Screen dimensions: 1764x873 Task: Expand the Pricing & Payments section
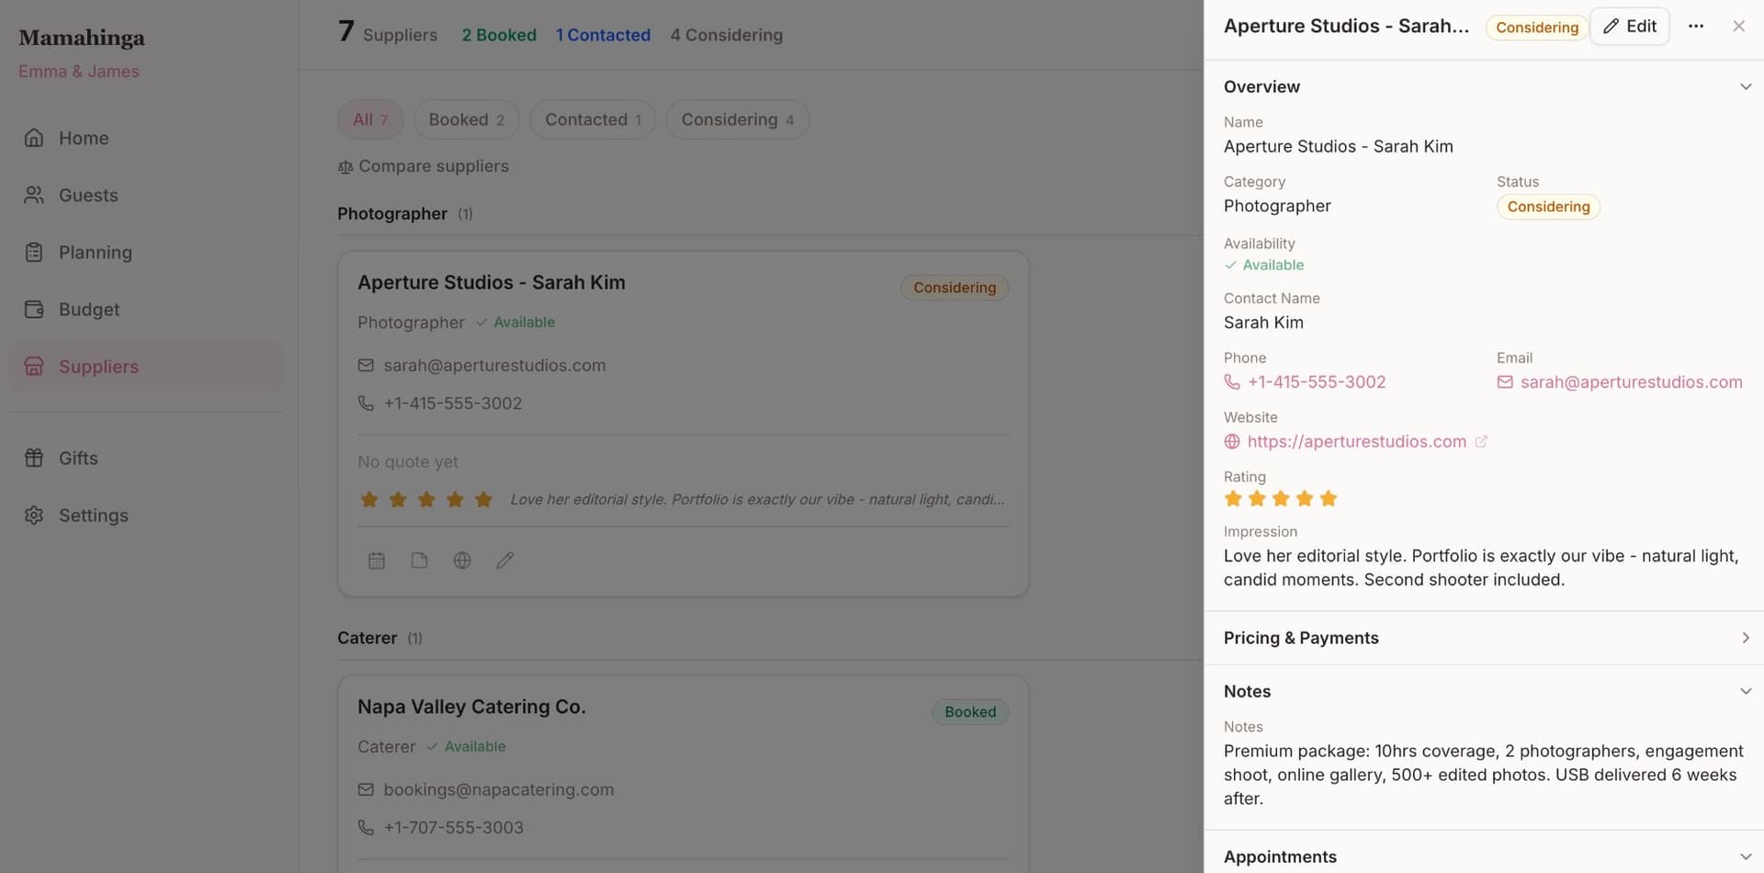click(1745, 638)
